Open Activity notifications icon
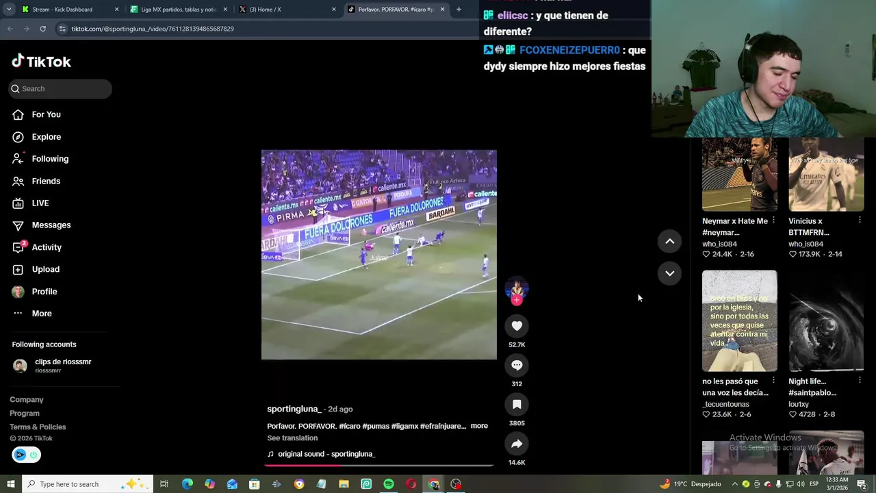Viewport: 876px width, 493px height. coord(18,247)
